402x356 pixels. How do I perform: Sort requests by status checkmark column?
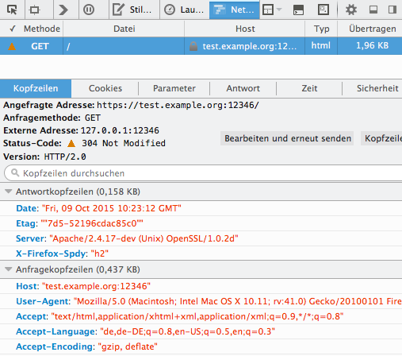coord(13,29)
